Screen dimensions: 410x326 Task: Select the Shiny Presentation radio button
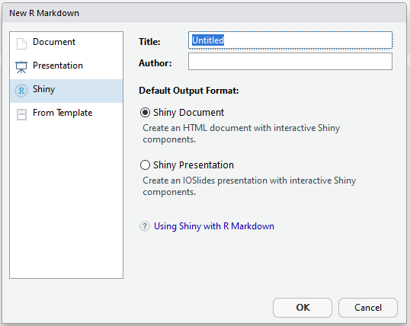click(x=145, y=165)
